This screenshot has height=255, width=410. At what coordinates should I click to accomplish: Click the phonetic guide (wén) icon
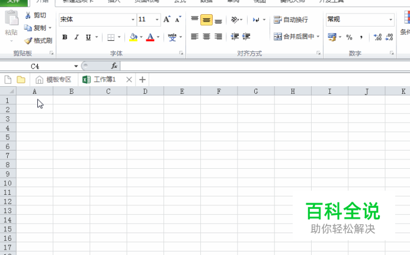(172, 37)
